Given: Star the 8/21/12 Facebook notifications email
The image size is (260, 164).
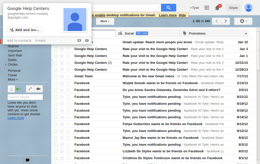Looking at the screenshot, I should point(62,97).
